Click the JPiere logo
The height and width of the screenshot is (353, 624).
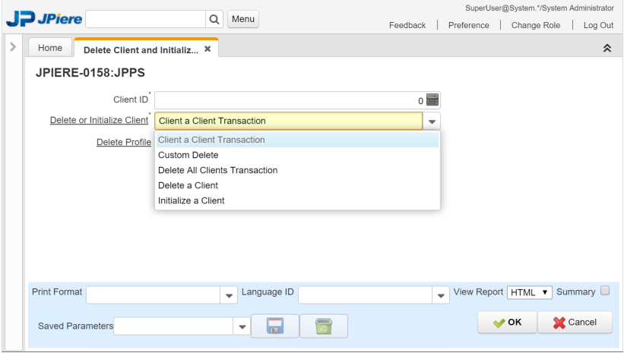pyautogui.click(x=44, y=18)
